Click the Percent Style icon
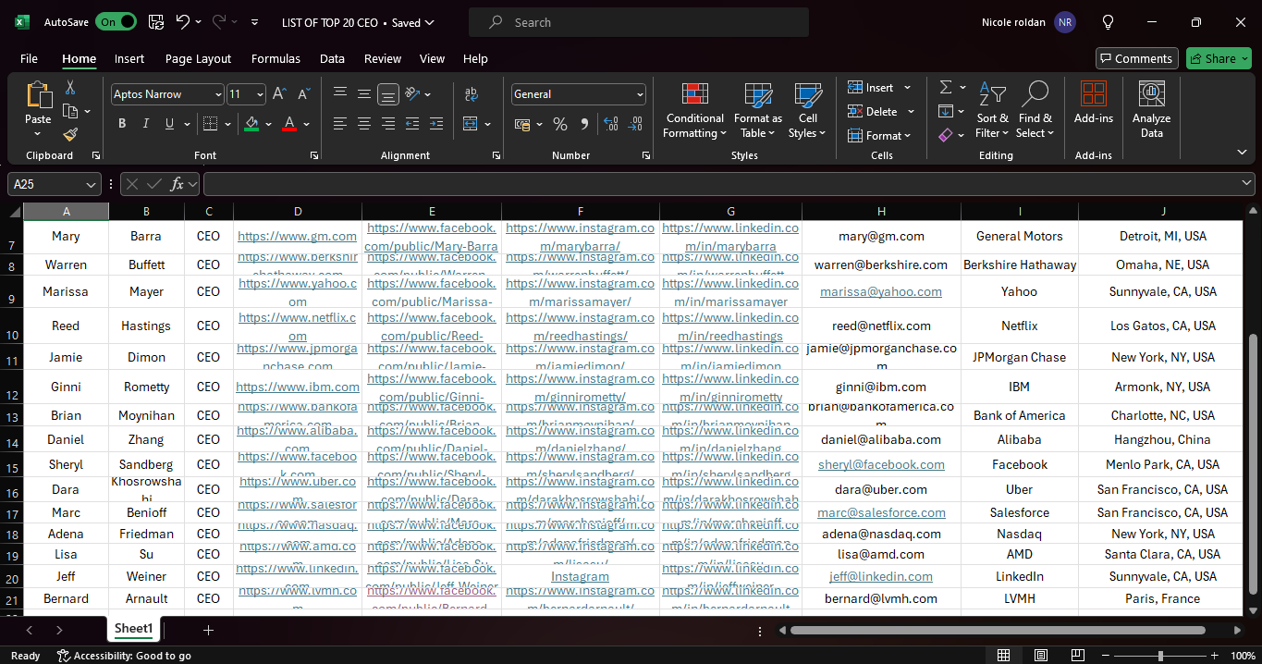The width and height of the screenshot is (1262, 664). coord(560,124)
